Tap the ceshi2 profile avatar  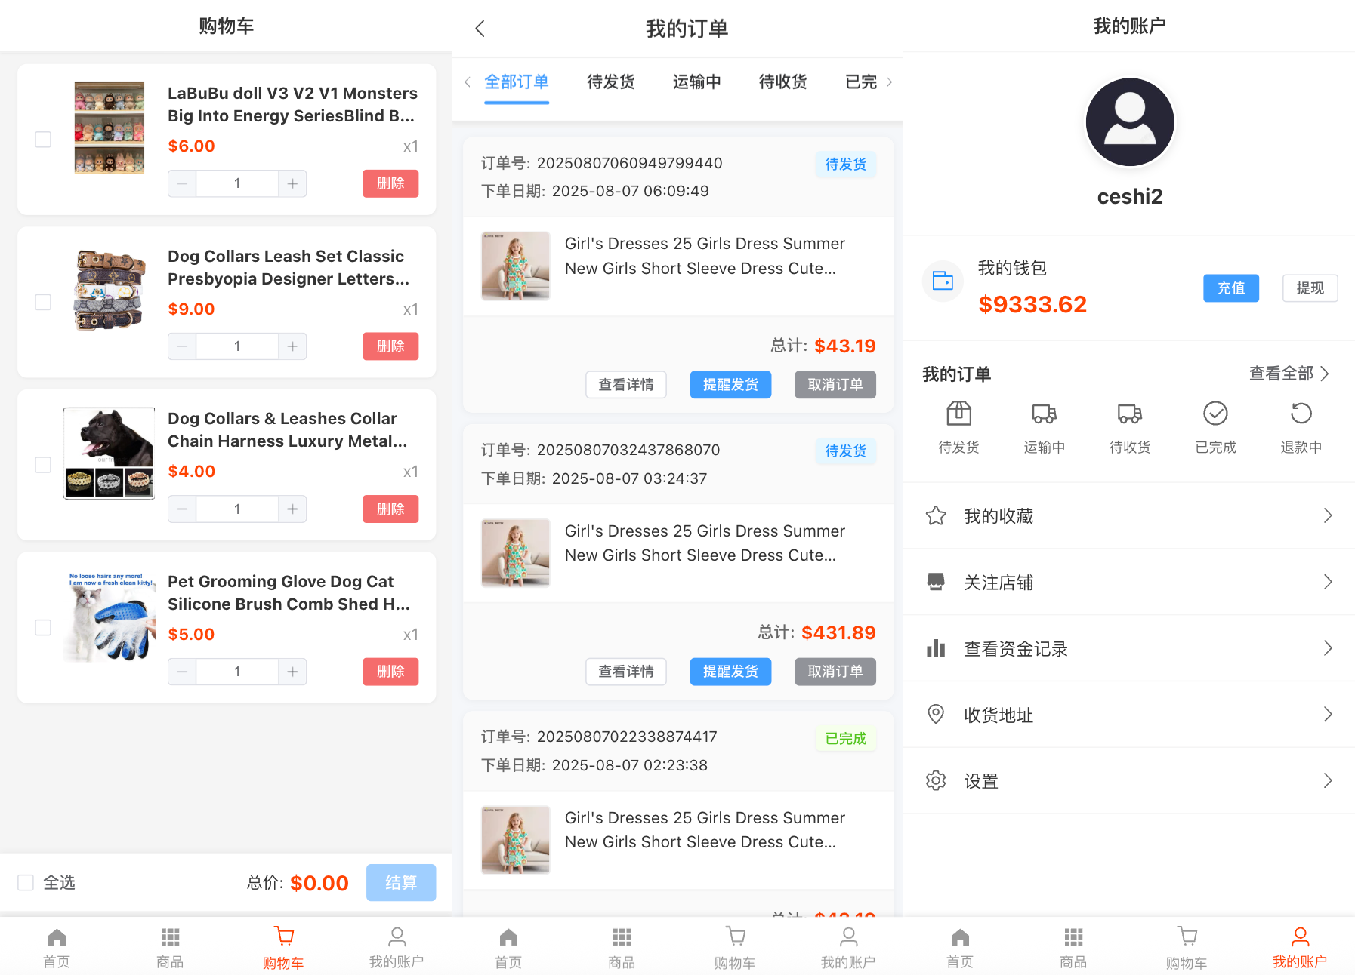1129,122
